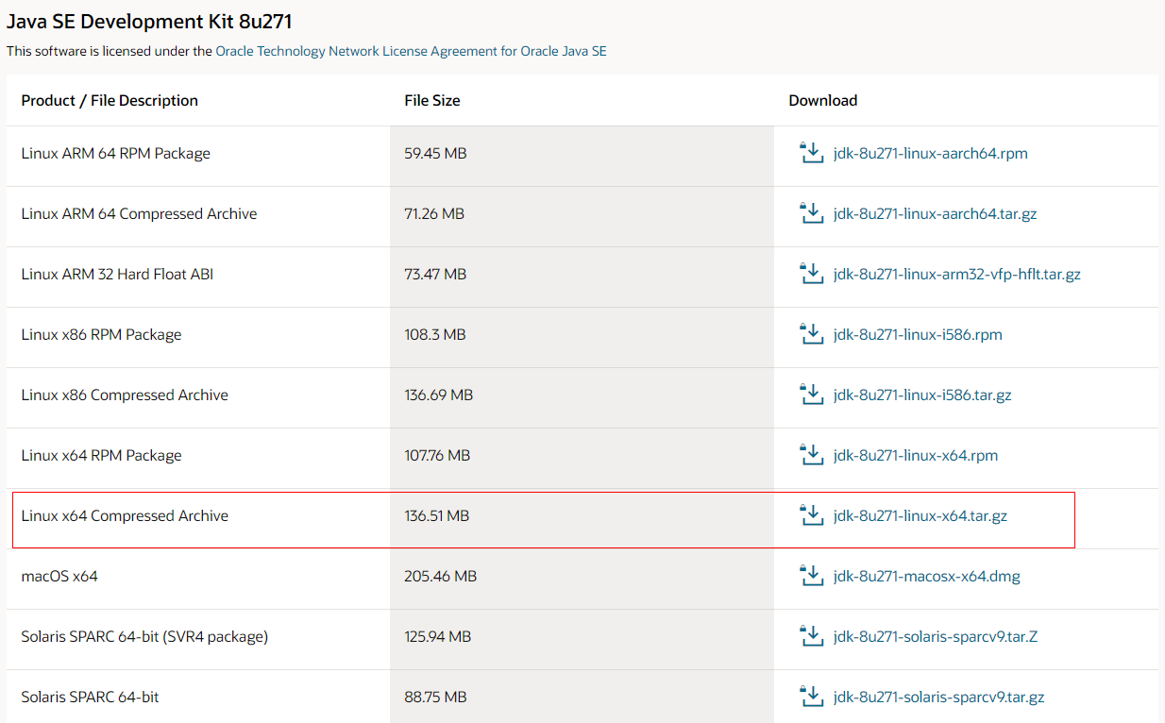1165x723 pixels.
Task: Download jdk-8u271-macosx-x64.dmg link
Action: point(927,576)
